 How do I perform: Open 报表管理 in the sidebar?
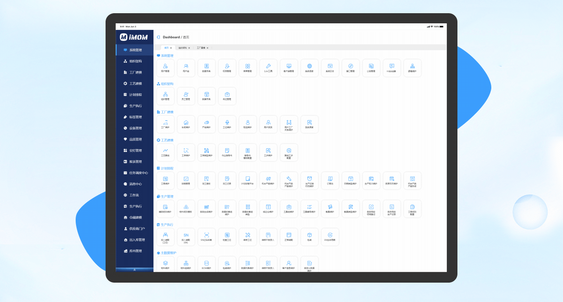[x=135, y=162]
